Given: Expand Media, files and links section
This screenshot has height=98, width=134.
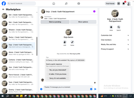Looking at the screenshot, I should pos(115,44).
